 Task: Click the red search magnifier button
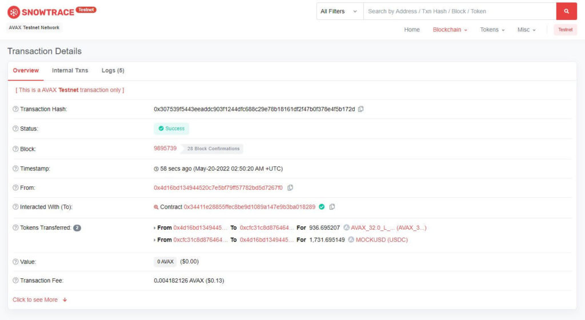pos(566,11)
